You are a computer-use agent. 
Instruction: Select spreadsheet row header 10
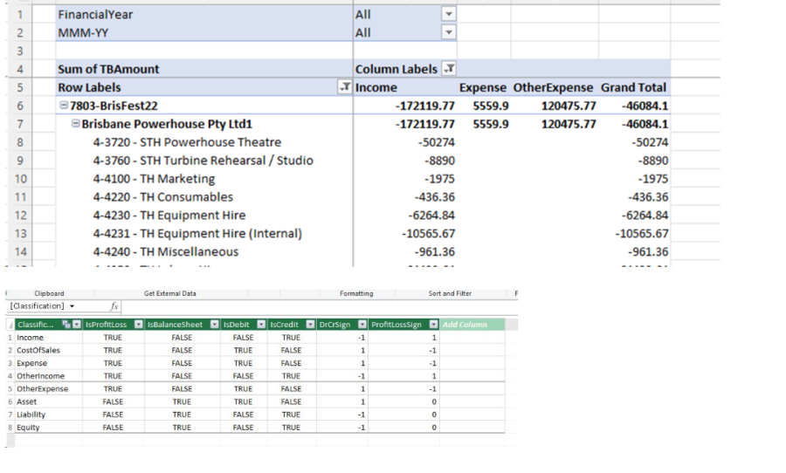(x=20, y=179)
